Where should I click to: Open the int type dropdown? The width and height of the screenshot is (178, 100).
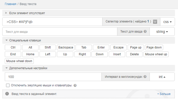coord(162,77)
